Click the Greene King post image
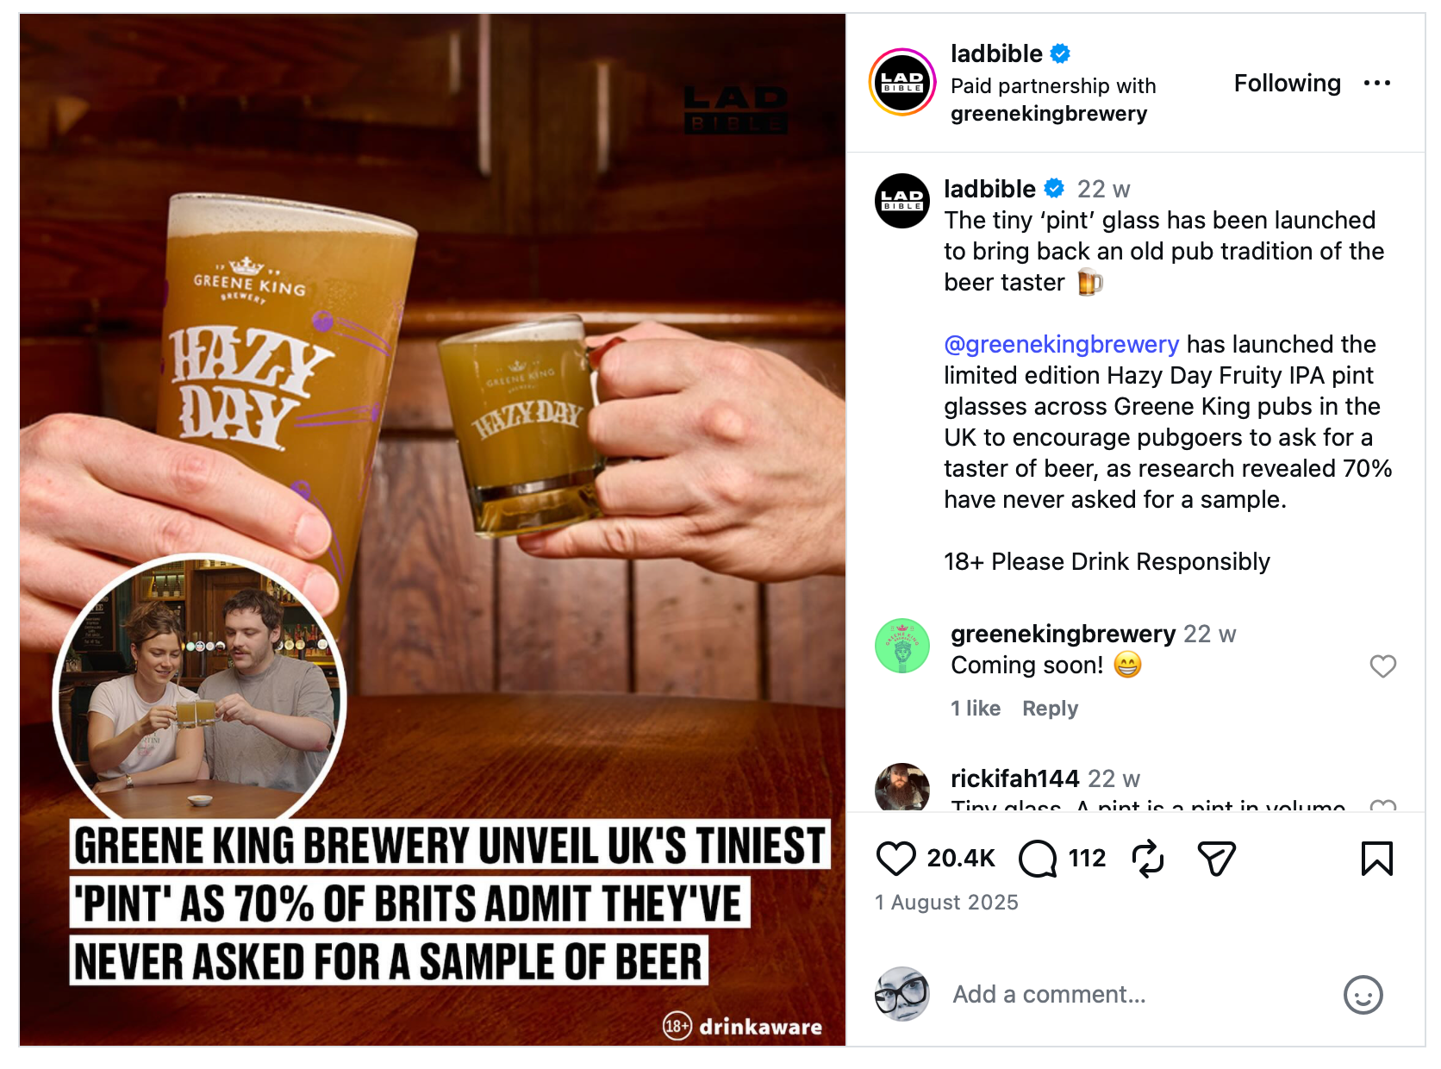 pyautogui.click(x=433, y=530)
